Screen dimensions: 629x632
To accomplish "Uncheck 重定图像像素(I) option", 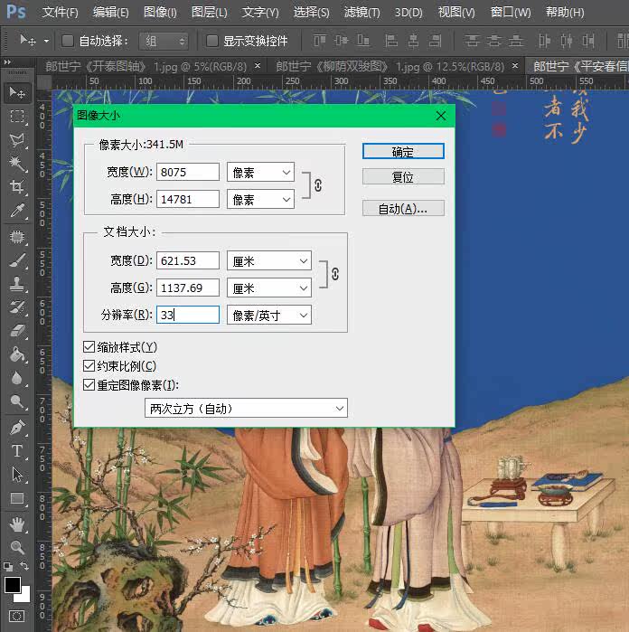I will pyautogui.click(x=89, y=385).
